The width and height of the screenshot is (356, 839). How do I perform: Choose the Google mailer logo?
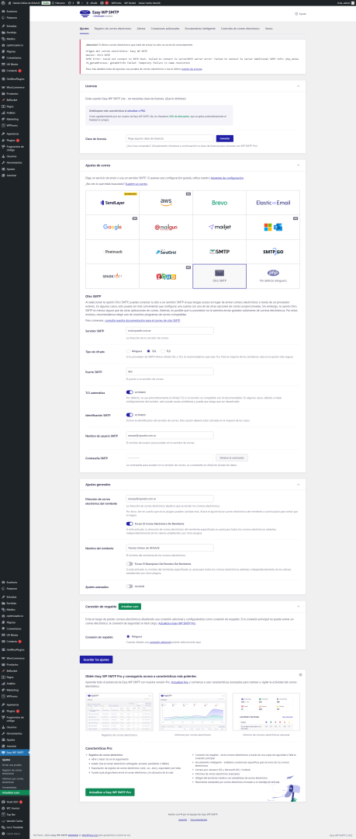pos(112,227)
